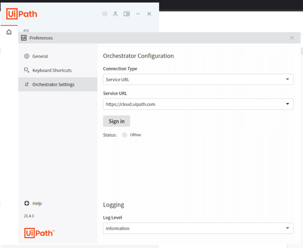Select General preferences section
Image resolution: width=303 pixels, height=248 pixels.
(40, 56)
